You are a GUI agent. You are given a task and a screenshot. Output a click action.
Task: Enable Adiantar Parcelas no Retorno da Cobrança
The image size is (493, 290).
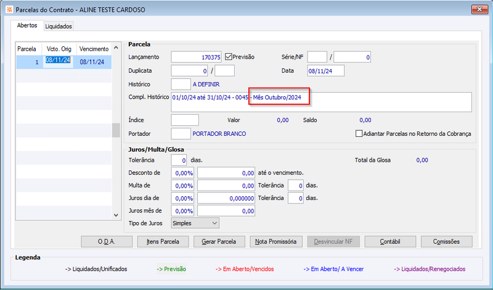click(x=359, y=134)
